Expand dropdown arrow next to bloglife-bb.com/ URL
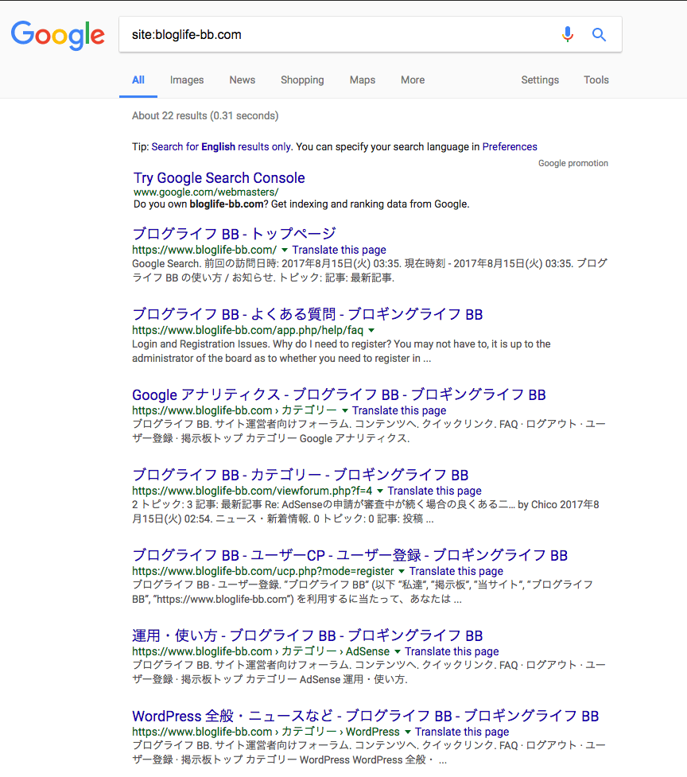Image resolution: width=687 pixels, height=777 pixels. (285, 250)
